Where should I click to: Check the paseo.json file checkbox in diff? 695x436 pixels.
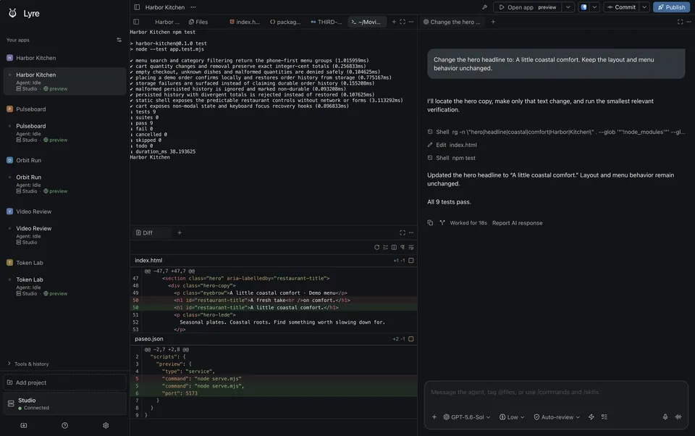[411, 339]
